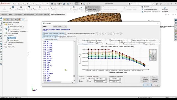Select linear Y scale (Линейно) radio
The width and height of the screenshot is (177, 100).
[x=79, y=79]
